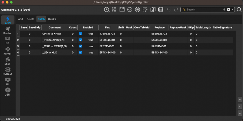Click the redo arrow icon
The width and height of the screenshot is (243, 121).
[x=176, y=10]
